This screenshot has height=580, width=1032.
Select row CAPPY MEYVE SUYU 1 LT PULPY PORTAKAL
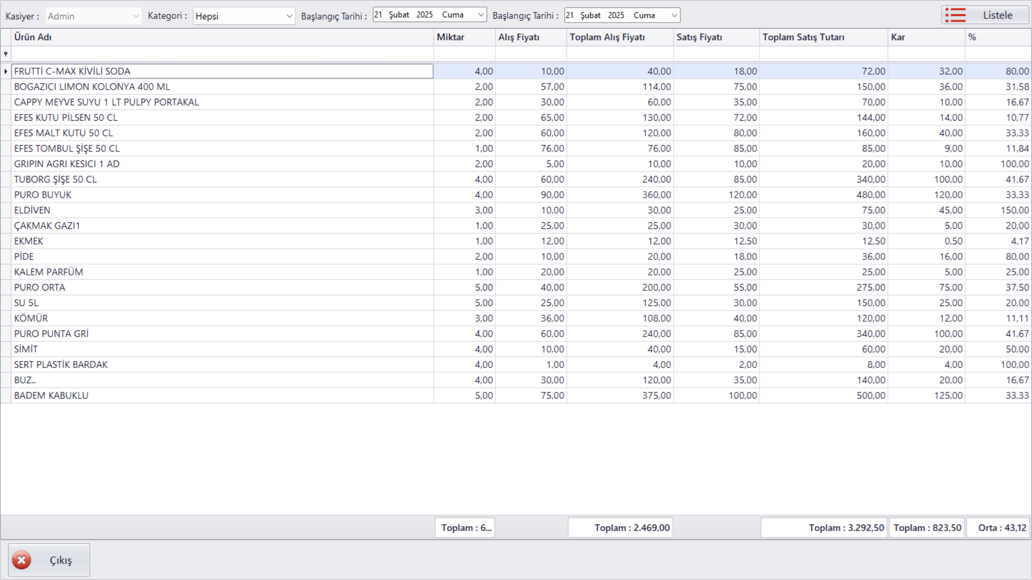(x=516, y=102)
